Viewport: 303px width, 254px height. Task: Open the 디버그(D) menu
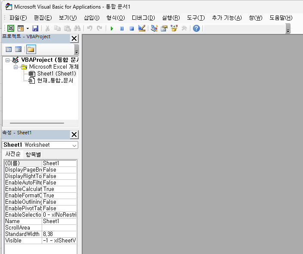(144, 18)
